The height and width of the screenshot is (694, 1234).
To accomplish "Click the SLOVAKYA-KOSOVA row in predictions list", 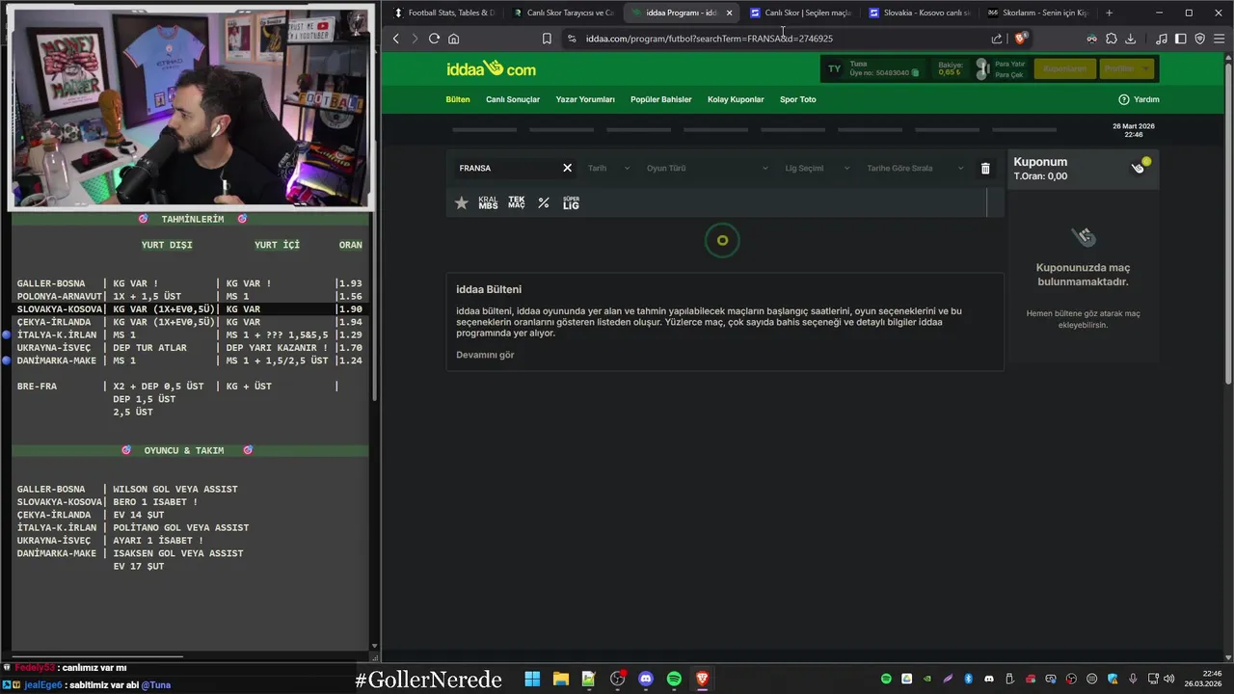I will (x=189, y=309).
